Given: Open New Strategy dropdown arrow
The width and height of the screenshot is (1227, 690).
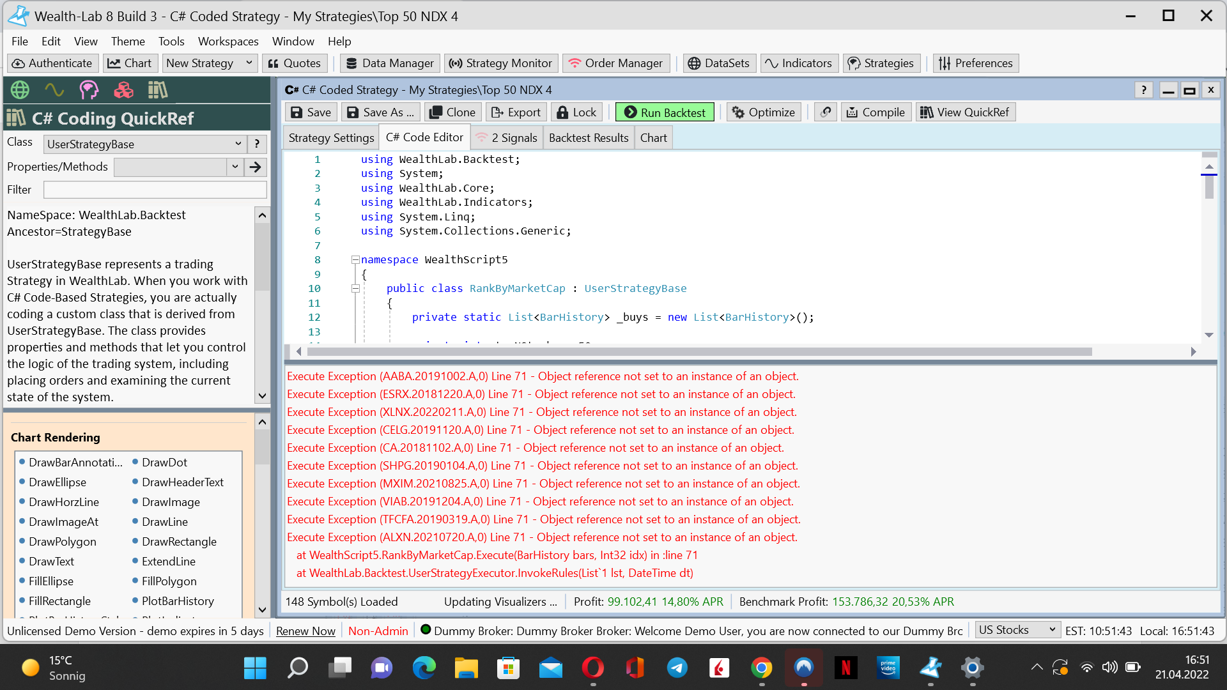Looking at the screenshot, I should (249, 63).
